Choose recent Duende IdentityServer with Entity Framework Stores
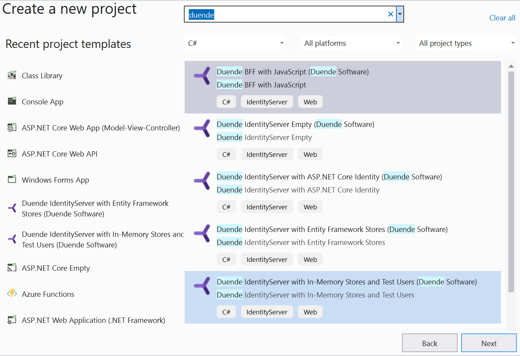This screenshot has width=520, height=356. (x=95, y=208)
